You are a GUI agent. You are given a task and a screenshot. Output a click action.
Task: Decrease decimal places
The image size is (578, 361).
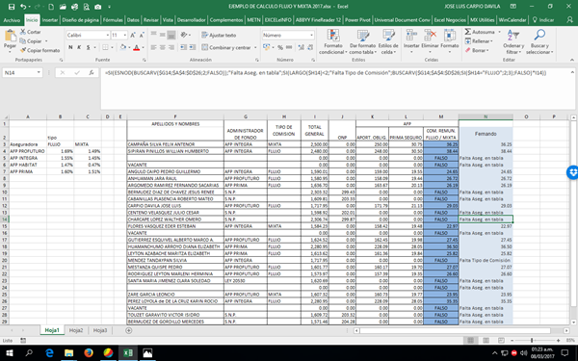(310, 47)
